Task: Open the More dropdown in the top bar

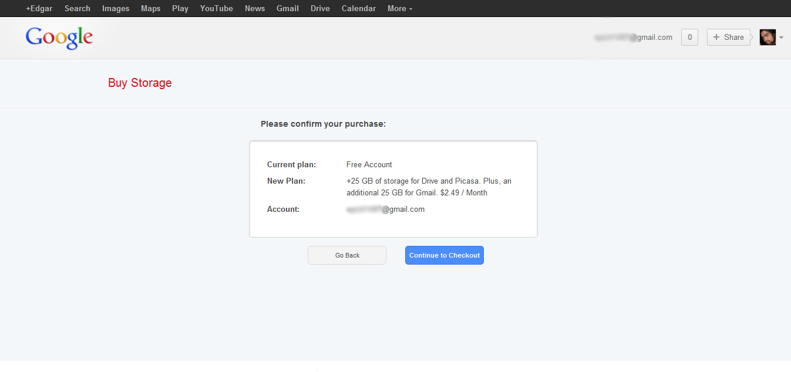Action: click(x=399, y=8)
